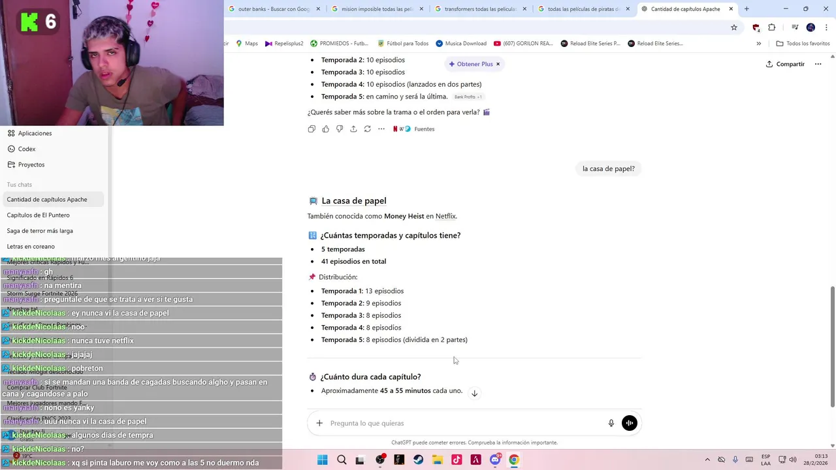Open the GORILON YouTube bookmark
This screenshot has height=470, width=836.
(x=523, y=44)
